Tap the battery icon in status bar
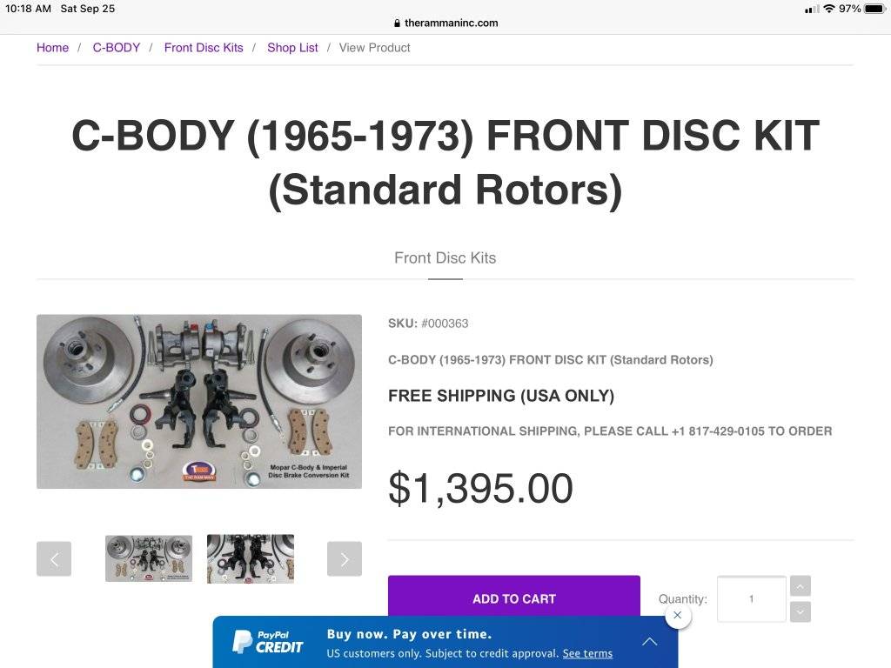 coord(874,9)
